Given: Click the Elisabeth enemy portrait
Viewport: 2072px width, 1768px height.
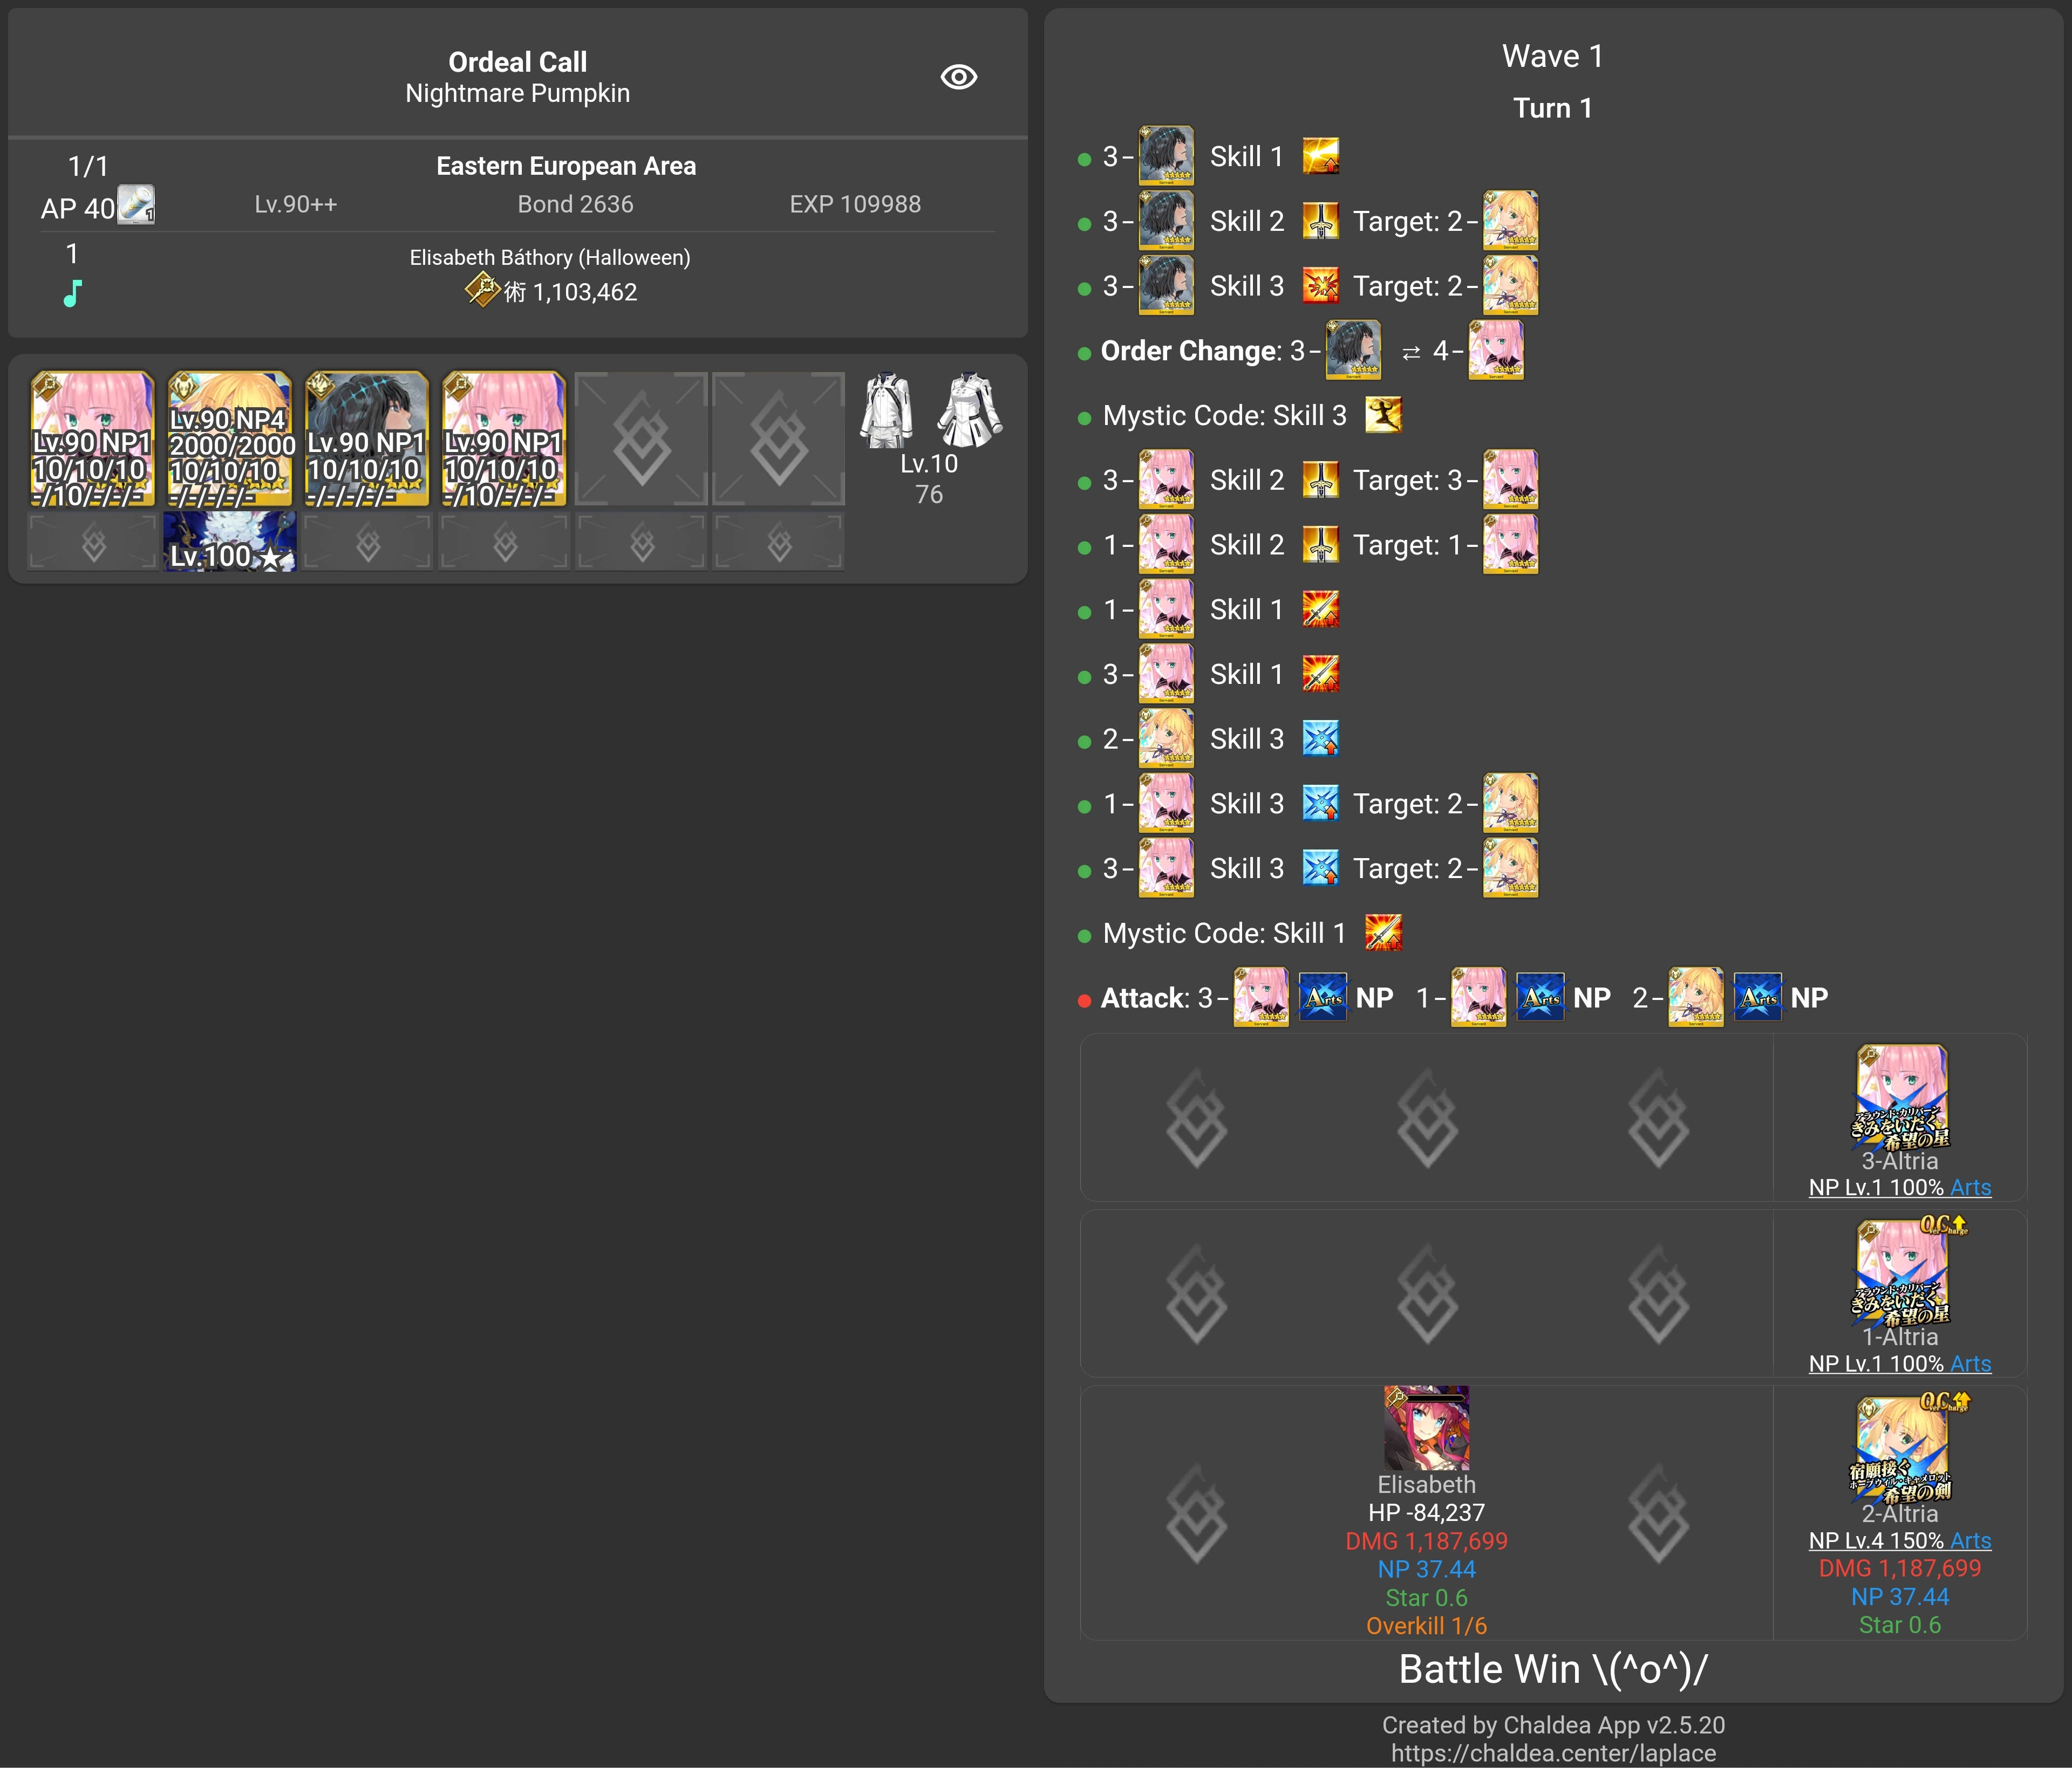Looking at the screenshot, I should pyautogui.click(x=1426, y=1428).
